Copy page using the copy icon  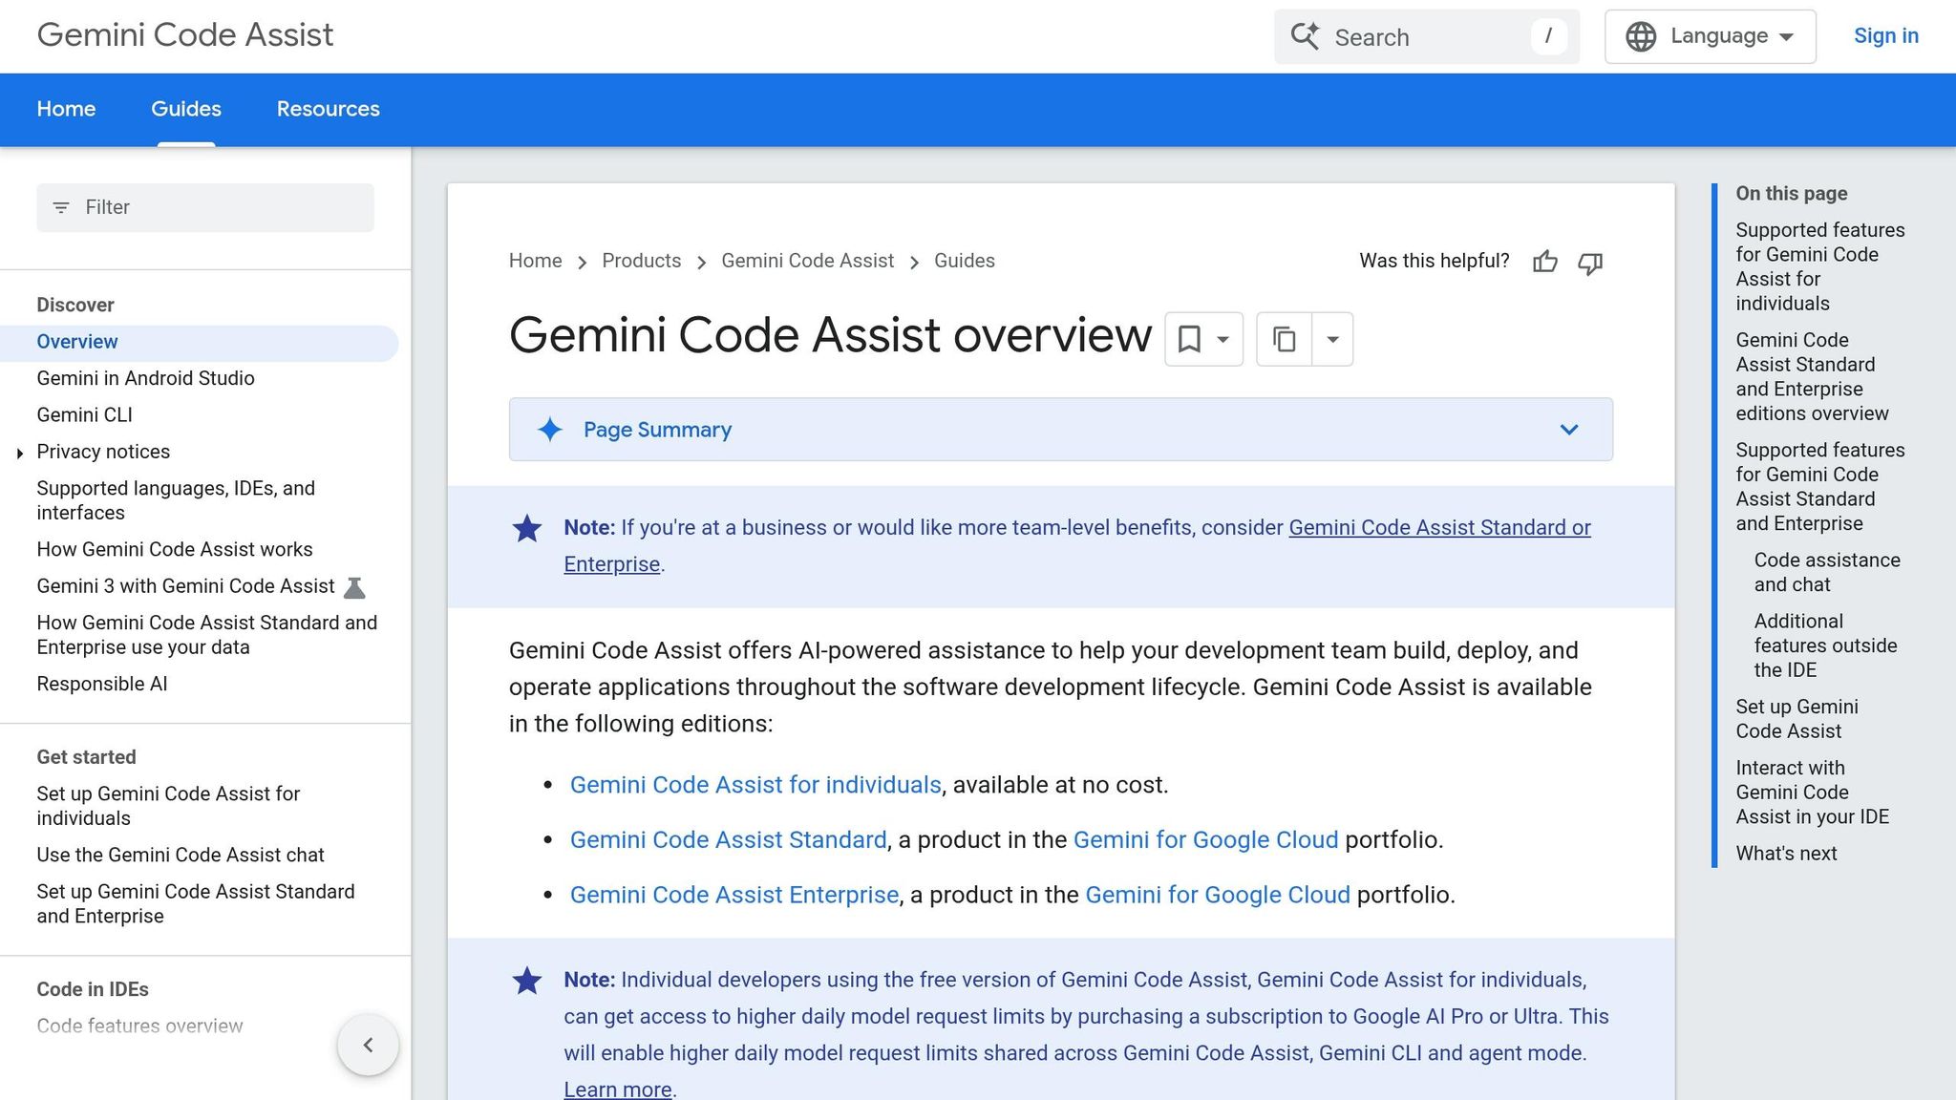coord(1285,339)
